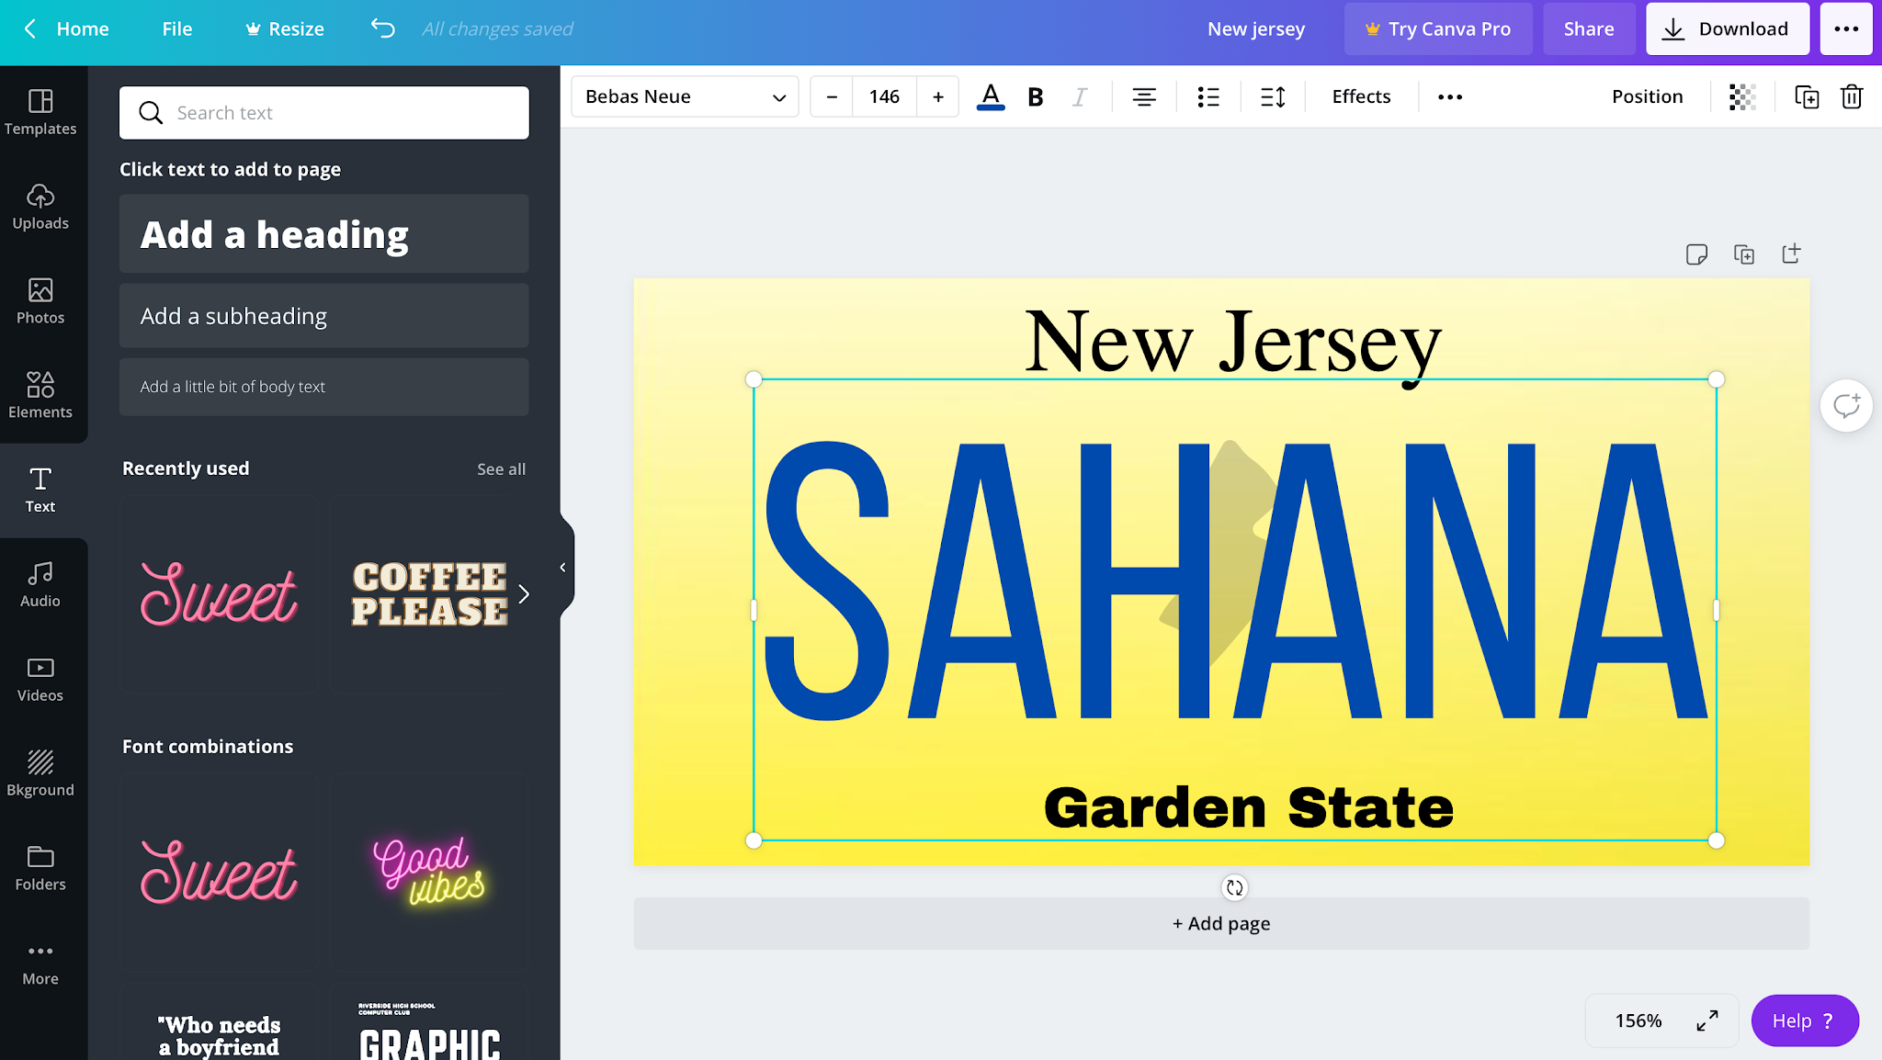Click the Search text field
Image resolution: width=1882 pixels, height=1060 pixels.
pos(324,113)
